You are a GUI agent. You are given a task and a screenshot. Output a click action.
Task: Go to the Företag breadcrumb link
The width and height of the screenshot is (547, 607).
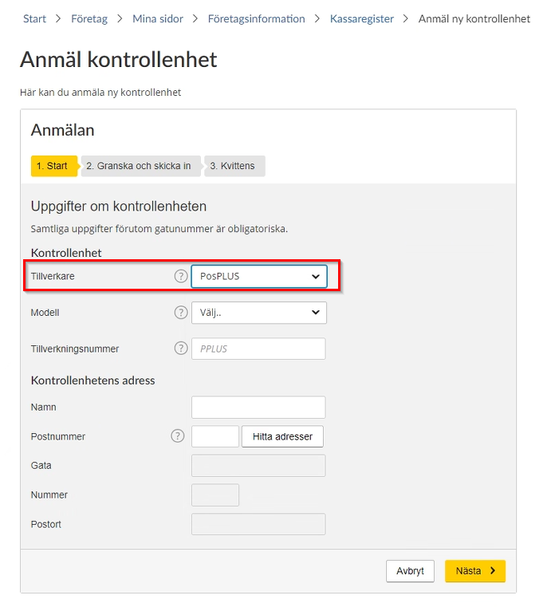pos(89,18)
